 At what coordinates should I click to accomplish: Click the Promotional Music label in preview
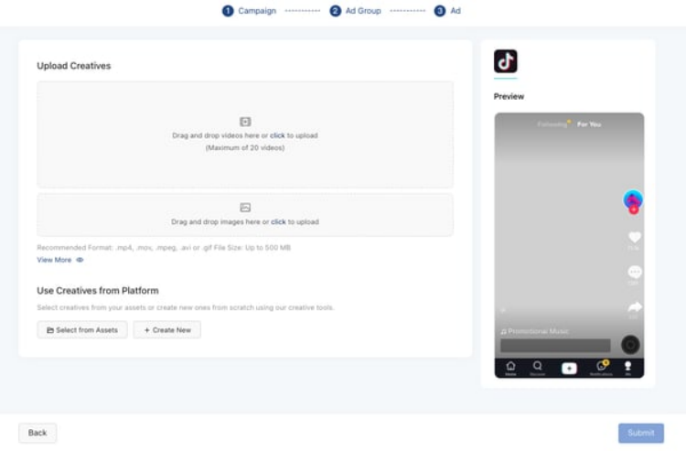tap(535, 331)
